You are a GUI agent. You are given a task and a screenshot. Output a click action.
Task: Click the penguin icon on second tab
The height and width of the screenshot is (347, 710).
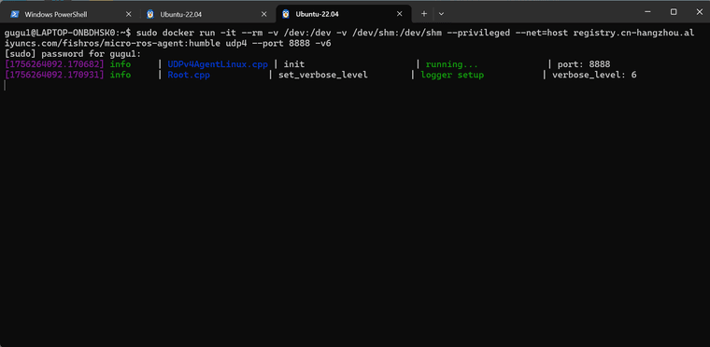click(x=150, y=14)
